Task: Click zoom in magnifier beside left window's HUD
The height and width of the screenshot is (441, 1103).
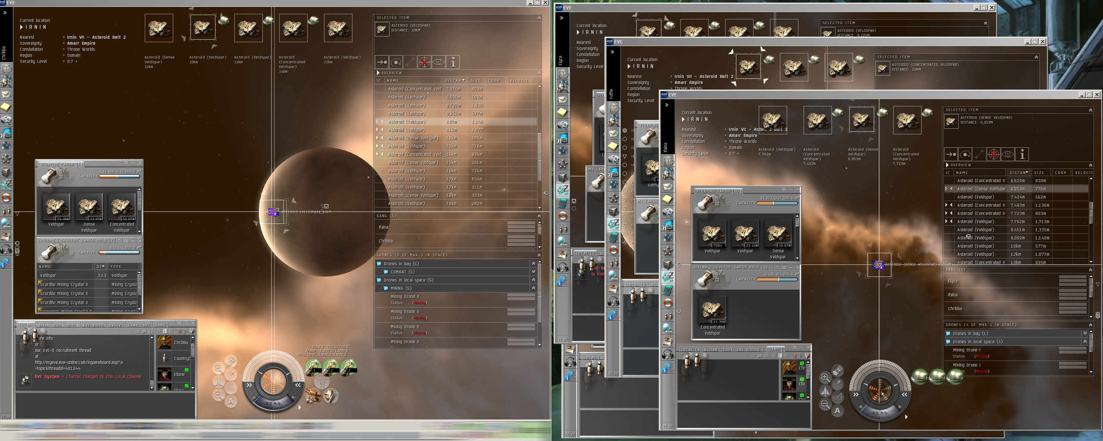Action: coord(218,368)
